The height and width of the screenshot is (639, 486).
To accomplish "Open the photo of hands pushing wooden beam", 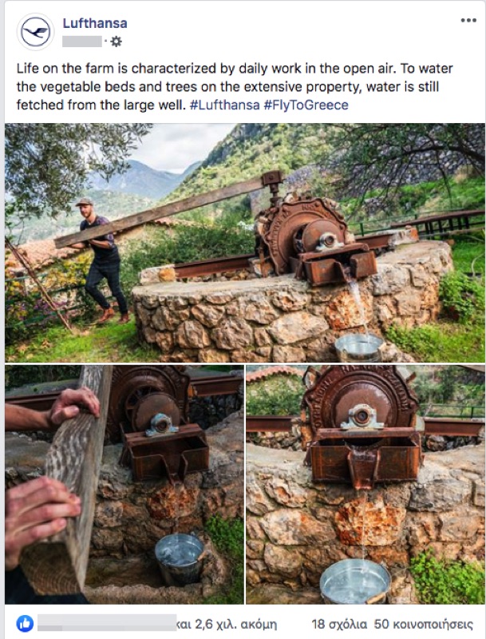I will (x=124, y=485).
